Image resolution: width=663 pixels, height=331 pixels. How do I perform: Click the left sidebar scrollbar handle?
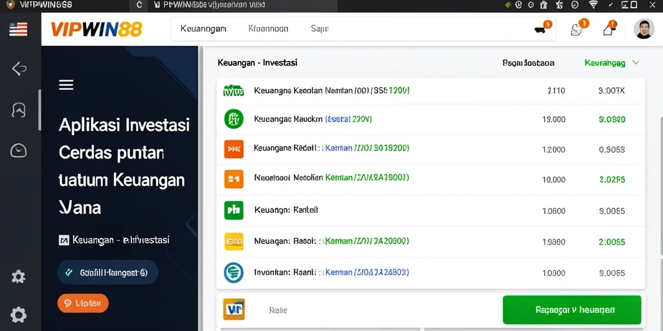39,110
